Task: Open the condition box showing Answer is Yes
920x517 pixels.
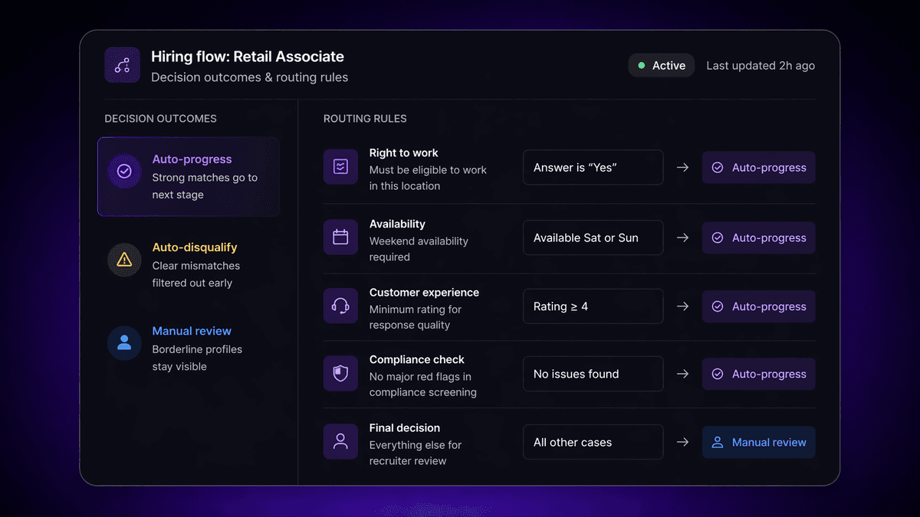Action: pos(593,167)
